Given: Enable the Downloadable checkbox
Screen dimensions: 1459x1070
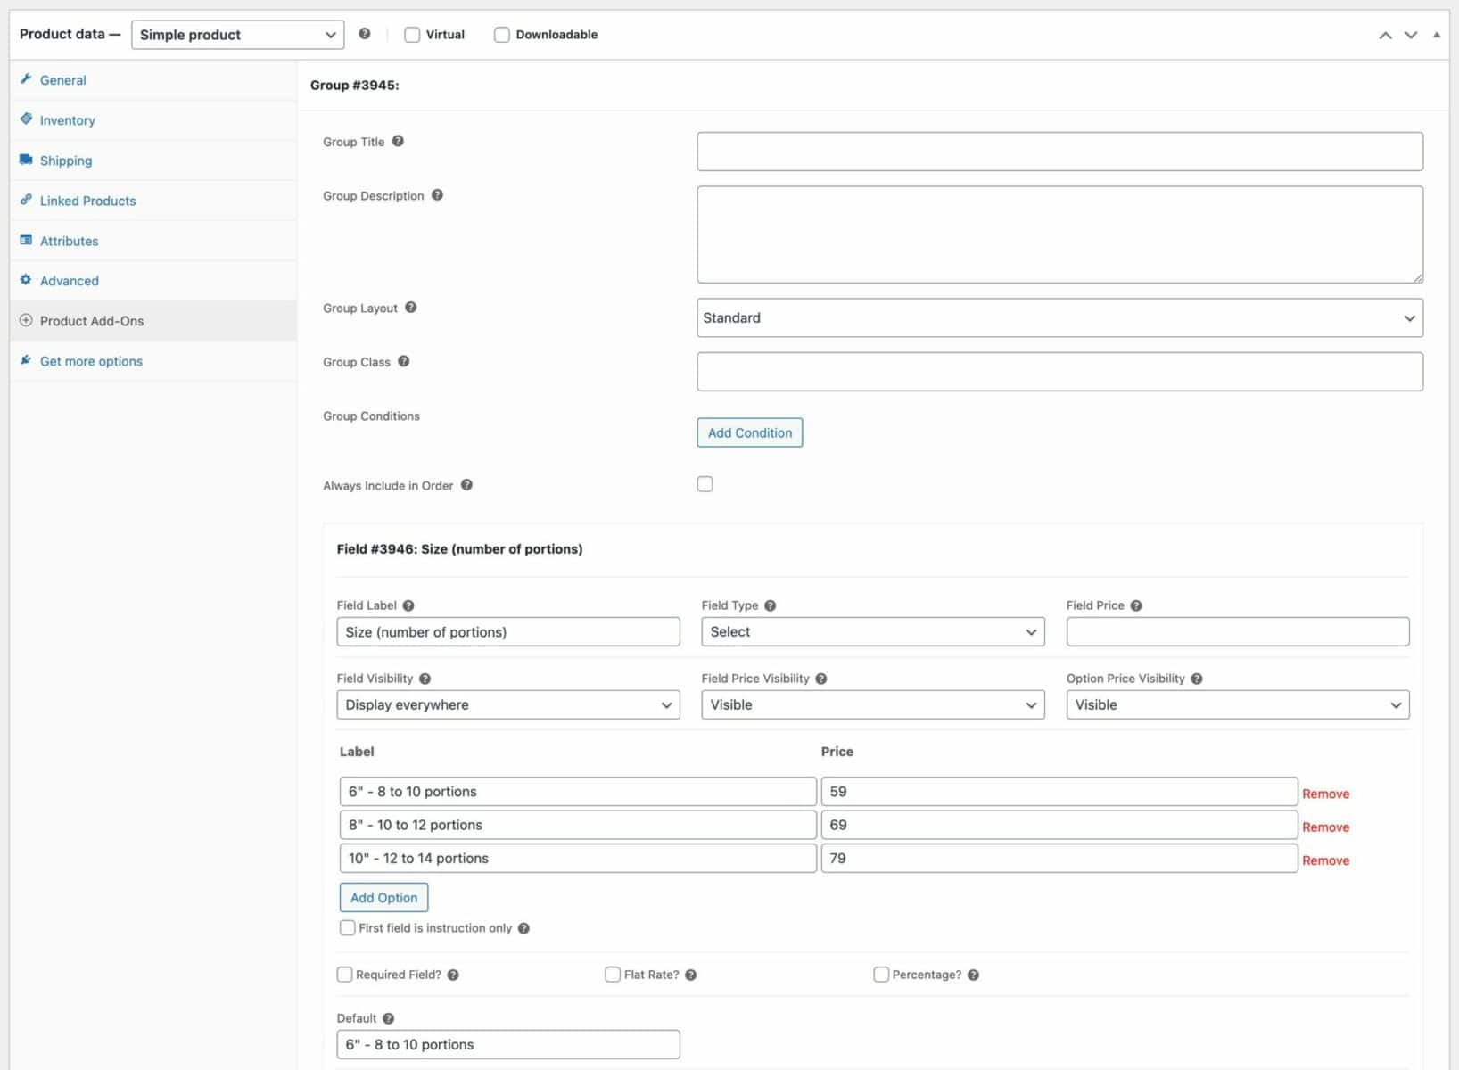Looking at the screenshot, I should pyautogui.click(x=502, y=35).
